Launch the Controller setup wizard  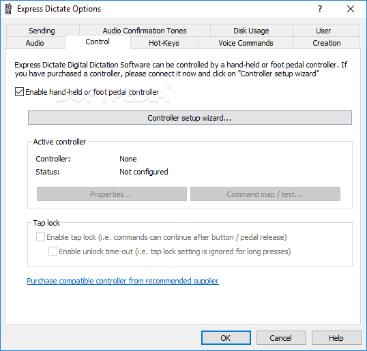(190, 118)
